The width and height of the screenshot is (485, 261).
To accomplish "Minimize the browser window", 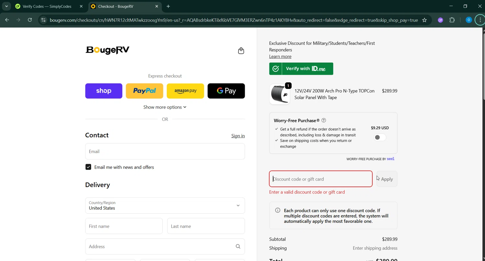I will [451, 6].
